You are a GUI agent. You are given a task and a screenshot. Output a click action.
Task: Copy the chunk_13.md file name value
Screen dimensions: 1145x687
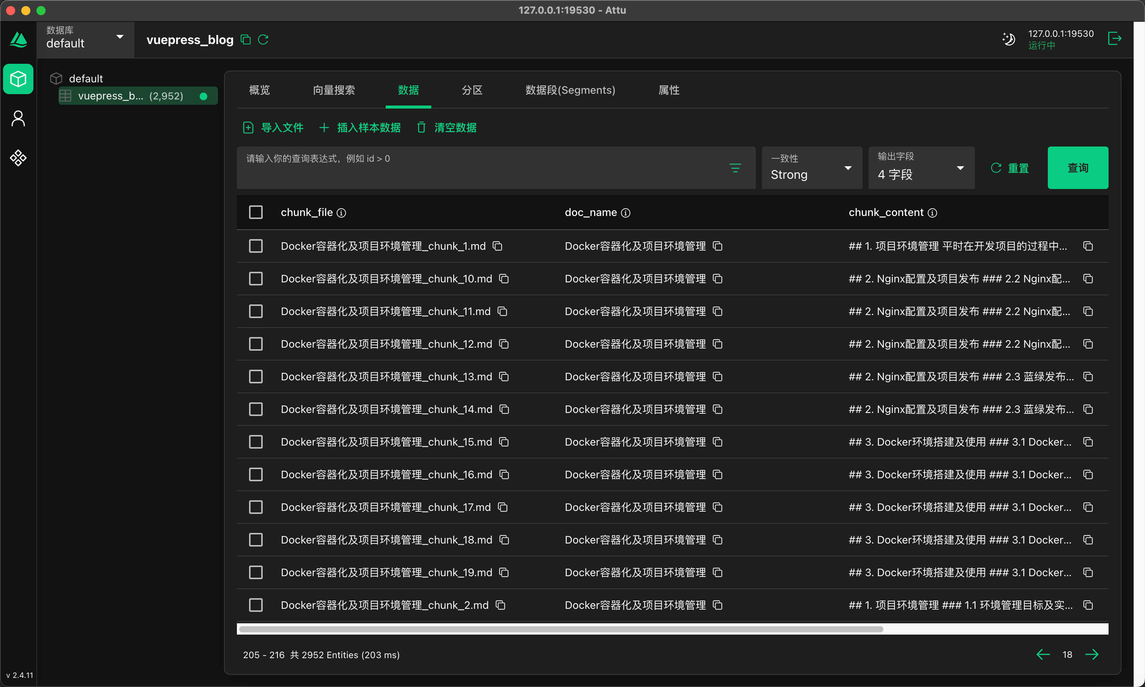[504, 377]
